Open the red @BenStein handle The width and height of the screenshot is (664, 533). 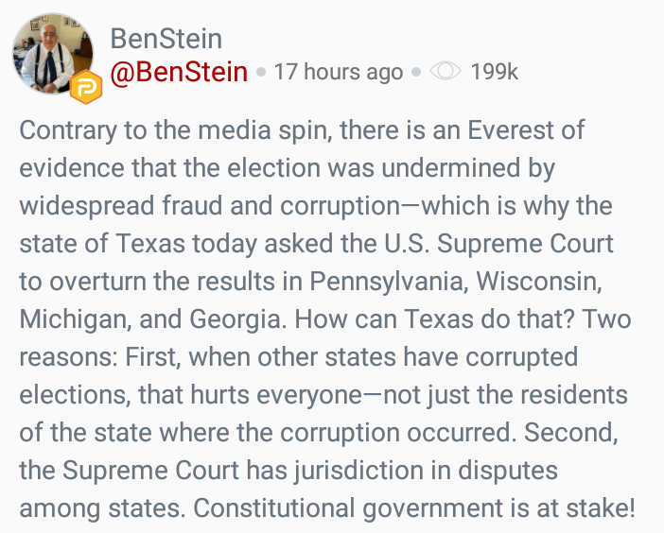tap(179, 72)
